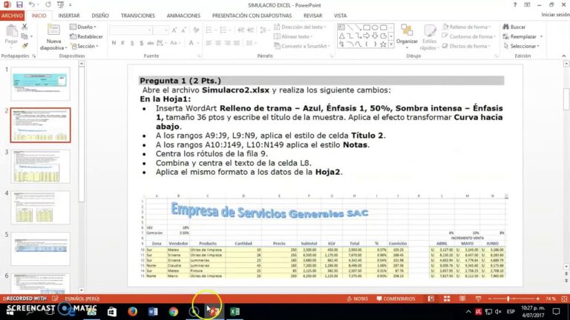Image resolution: width=570 pixels, height=320 pixels.
Task: Click the Undo arrow in title bar
Action: tap(33, 4)
